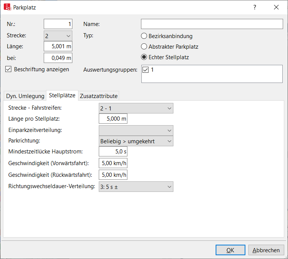
Task: Click Länge pro Stellplatz field
Action: pyautogui.click(x=113, y=119)
